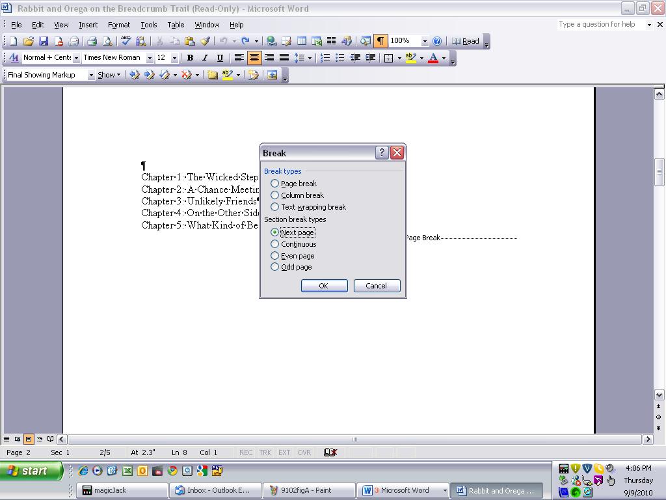This screenshot has height=500, width=666.
Task: Click the Break dialog help button
Action: 381,152
